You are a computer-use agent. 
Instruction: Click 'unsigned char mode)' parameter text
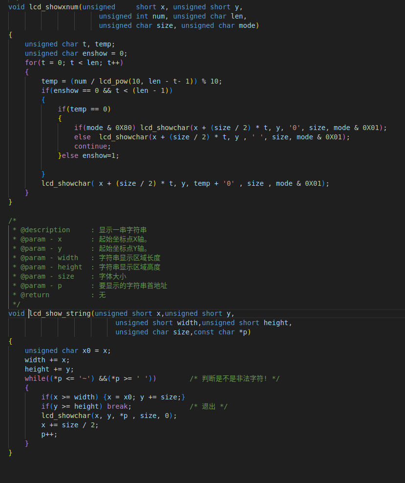tap(220, 25)
